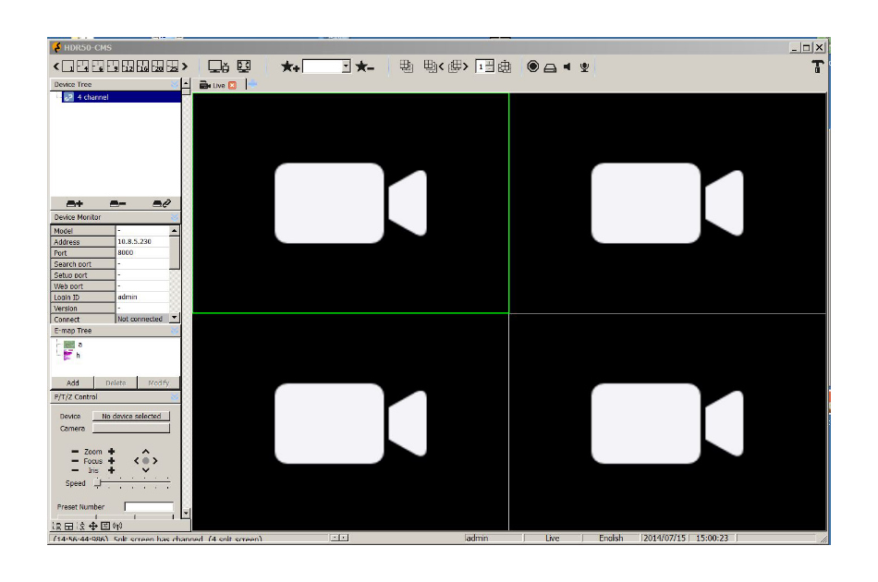Toggle the speaker audio icon
878x582 pixels.
[x=567, y=67]
